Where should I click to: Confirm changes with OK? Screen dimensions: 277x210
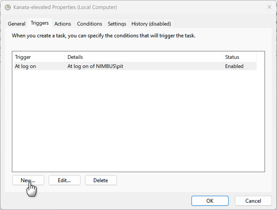[x=210, y=201]
